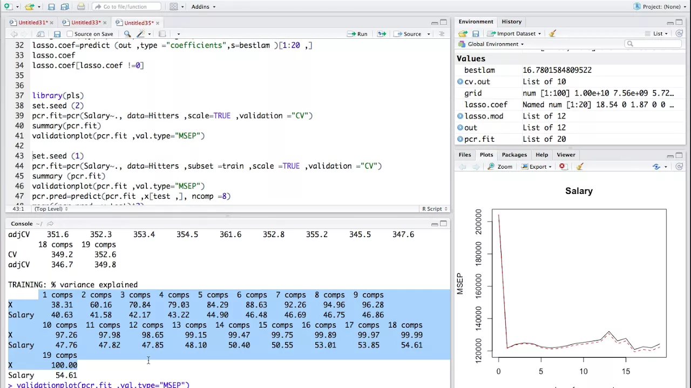
Task: Click the console working directory arrow icon
Action: coord(50,224)
